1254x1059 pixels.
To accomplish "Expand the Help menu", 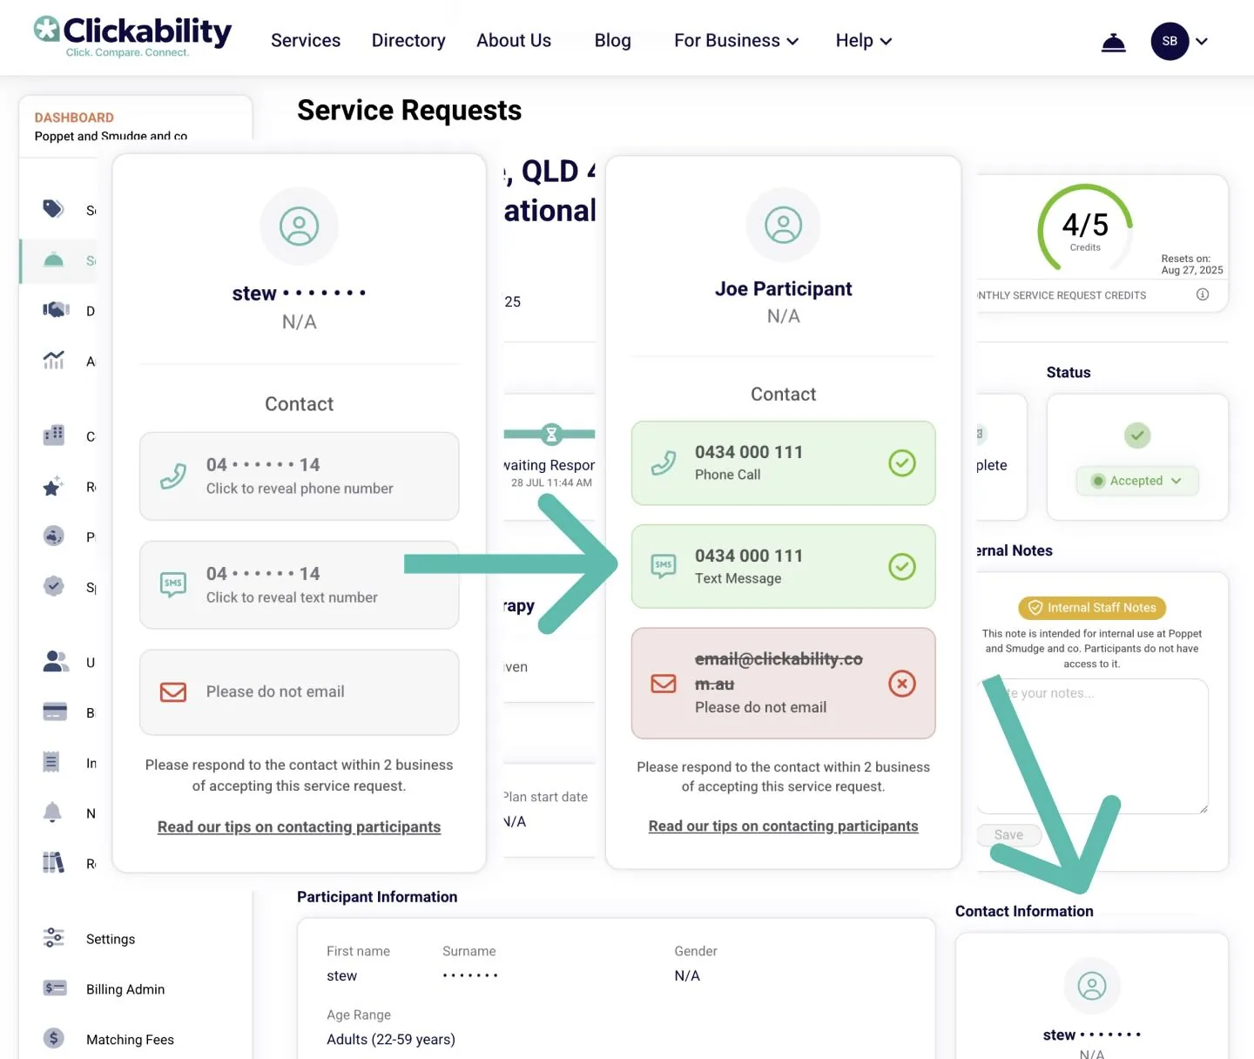I will (864, 41).
